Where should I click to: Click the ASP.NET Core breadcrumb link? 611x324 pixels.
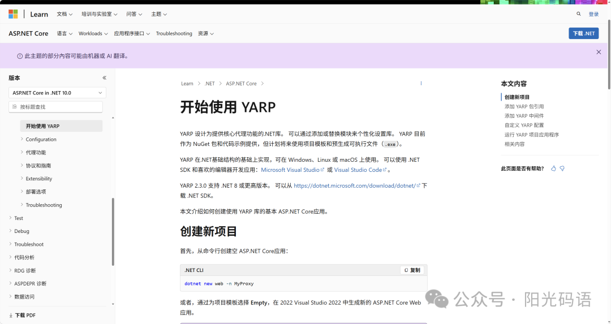[x=241, y=84]
